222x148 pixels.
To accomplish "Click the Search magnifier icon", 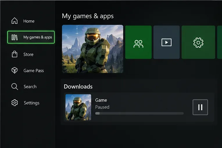I will tap(15, 86).
